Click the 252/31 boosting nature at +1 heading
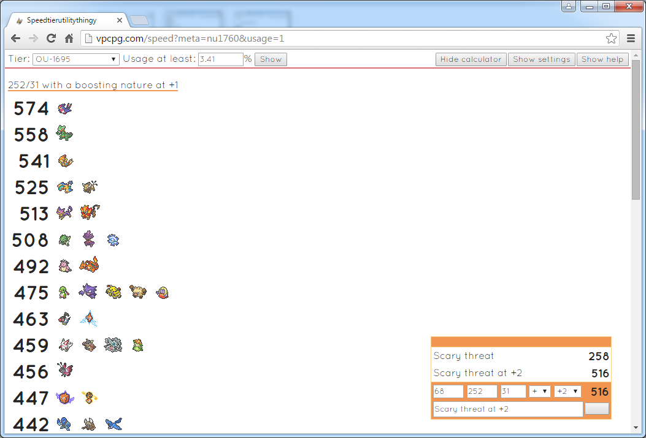Screen dimensions: 646x438 pos(93,85)
